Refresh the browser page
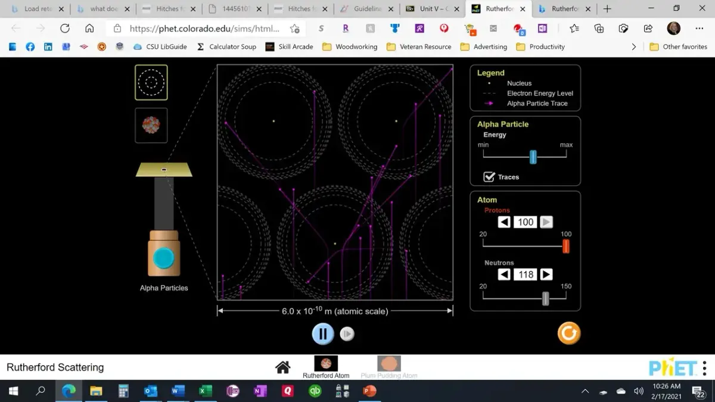 (65, 29)
